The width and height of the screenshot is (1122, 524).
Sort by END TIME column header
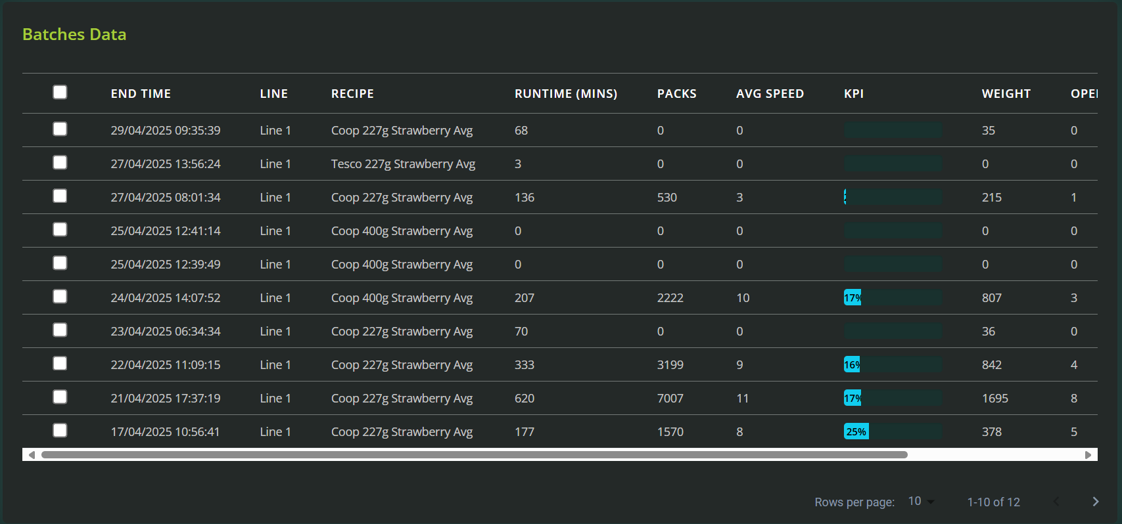(x=141, y=94)
